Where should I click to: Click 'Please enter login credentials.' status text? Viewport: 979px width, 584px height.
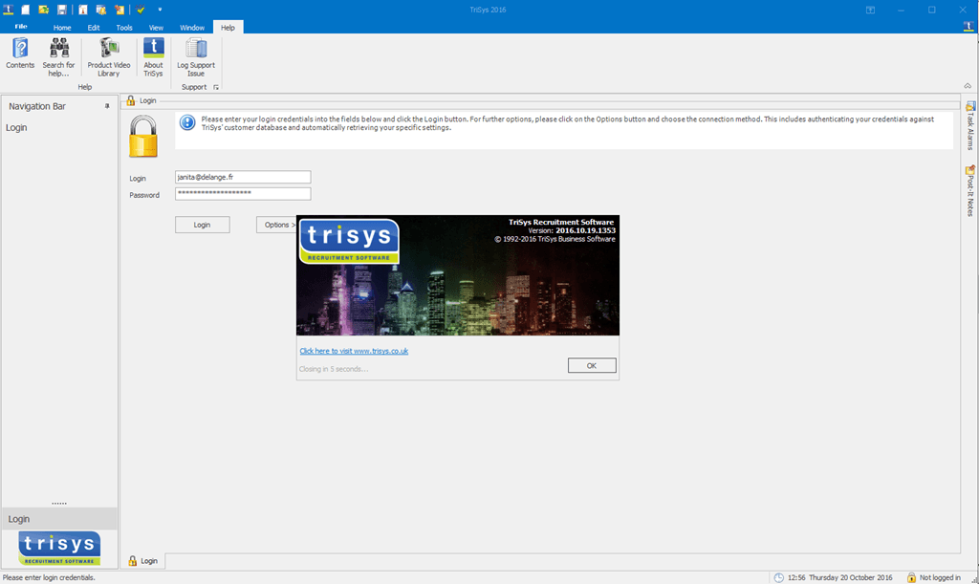coord(50,577)
